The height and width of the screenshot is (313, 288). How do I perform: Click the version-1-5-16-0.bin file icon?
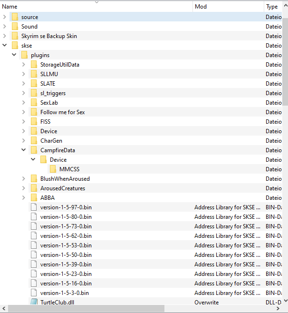(x=34, y=283)
